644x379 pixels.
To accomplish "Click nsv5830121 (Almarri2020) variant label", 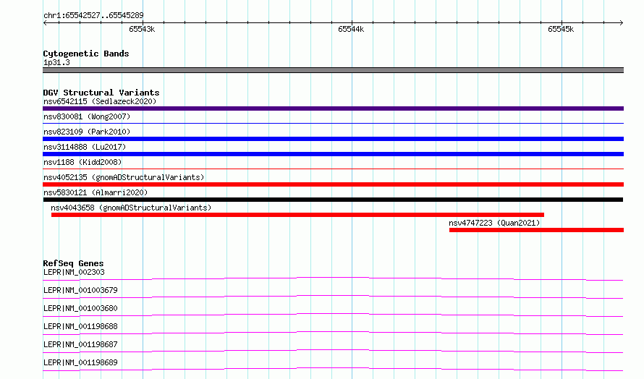I will click(x=96, y=192).
